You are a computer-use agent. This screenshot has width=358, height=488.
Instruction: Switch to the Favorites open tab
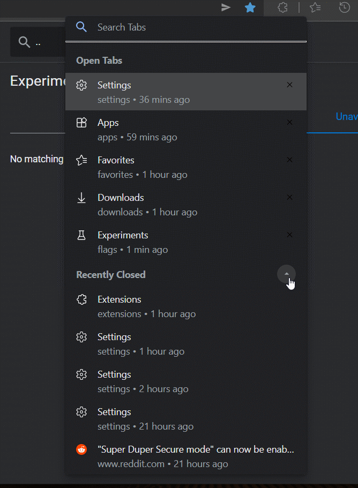[x=116, y=160]
